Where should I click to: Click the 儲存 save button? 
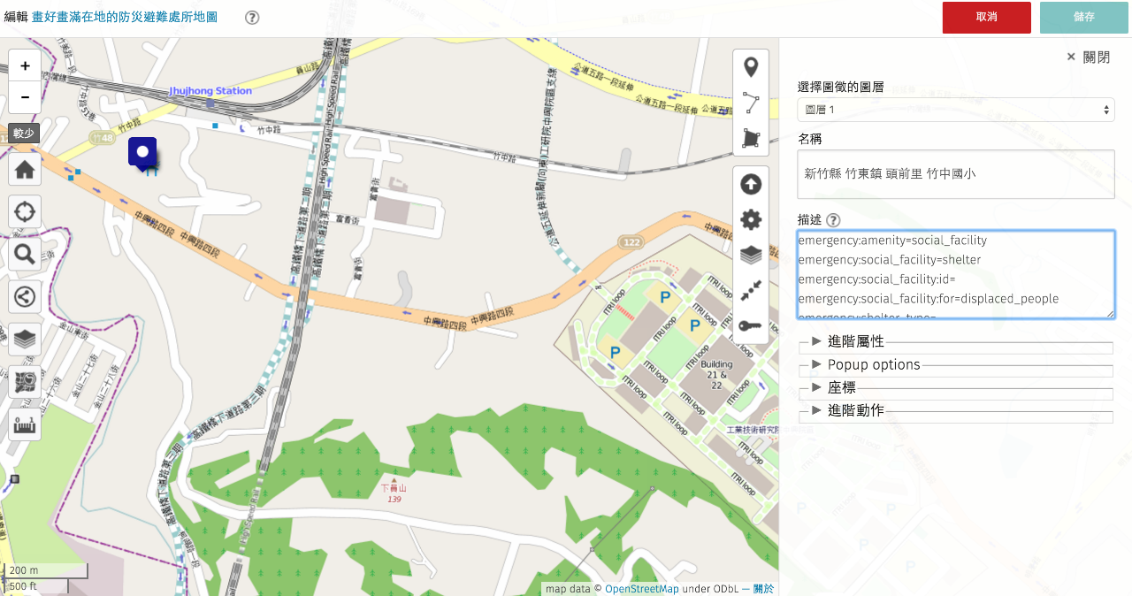coord(1083,18)
